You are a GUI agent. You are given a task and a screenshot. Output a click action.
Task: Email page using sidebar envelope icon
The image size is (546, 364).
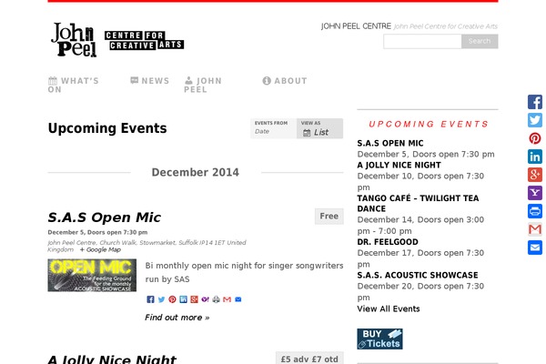point(535,248)
